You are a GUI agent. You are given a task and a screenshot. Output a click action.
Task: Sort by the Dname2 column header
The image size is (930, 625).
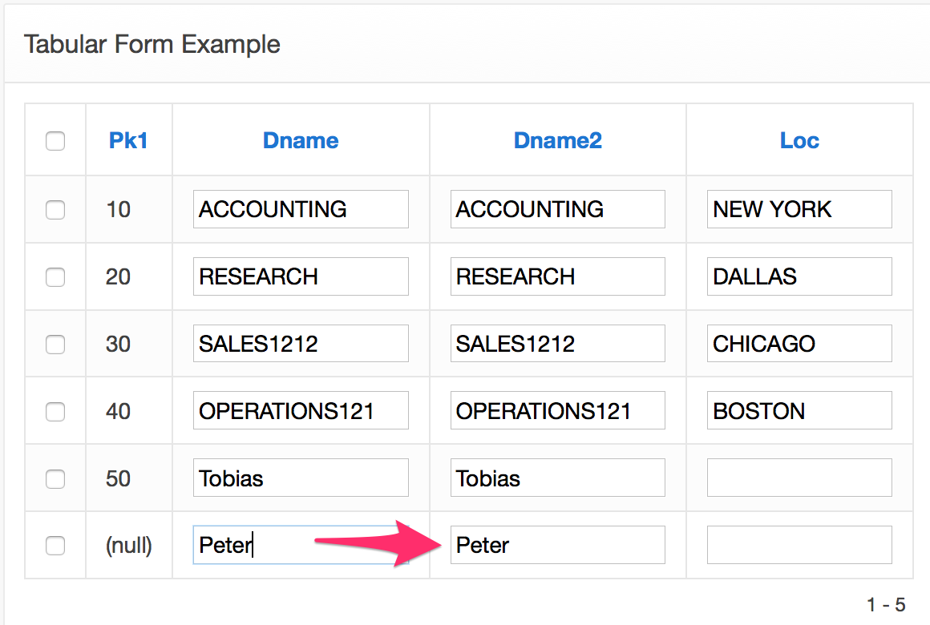tap(557, 140)
